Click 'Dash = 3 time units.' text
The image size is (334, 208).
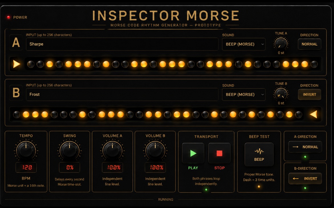point(259,180)
